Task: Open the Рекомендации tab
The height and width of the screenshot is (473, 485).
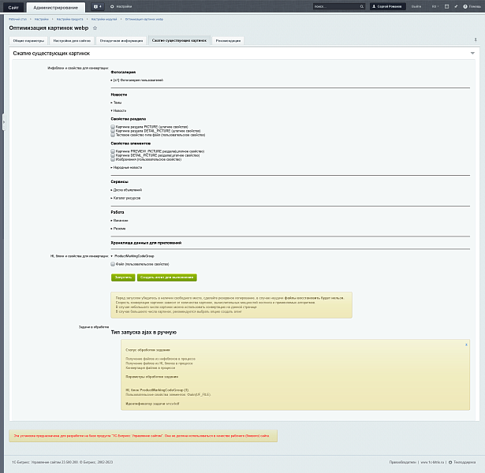Action: click(228, 39)
